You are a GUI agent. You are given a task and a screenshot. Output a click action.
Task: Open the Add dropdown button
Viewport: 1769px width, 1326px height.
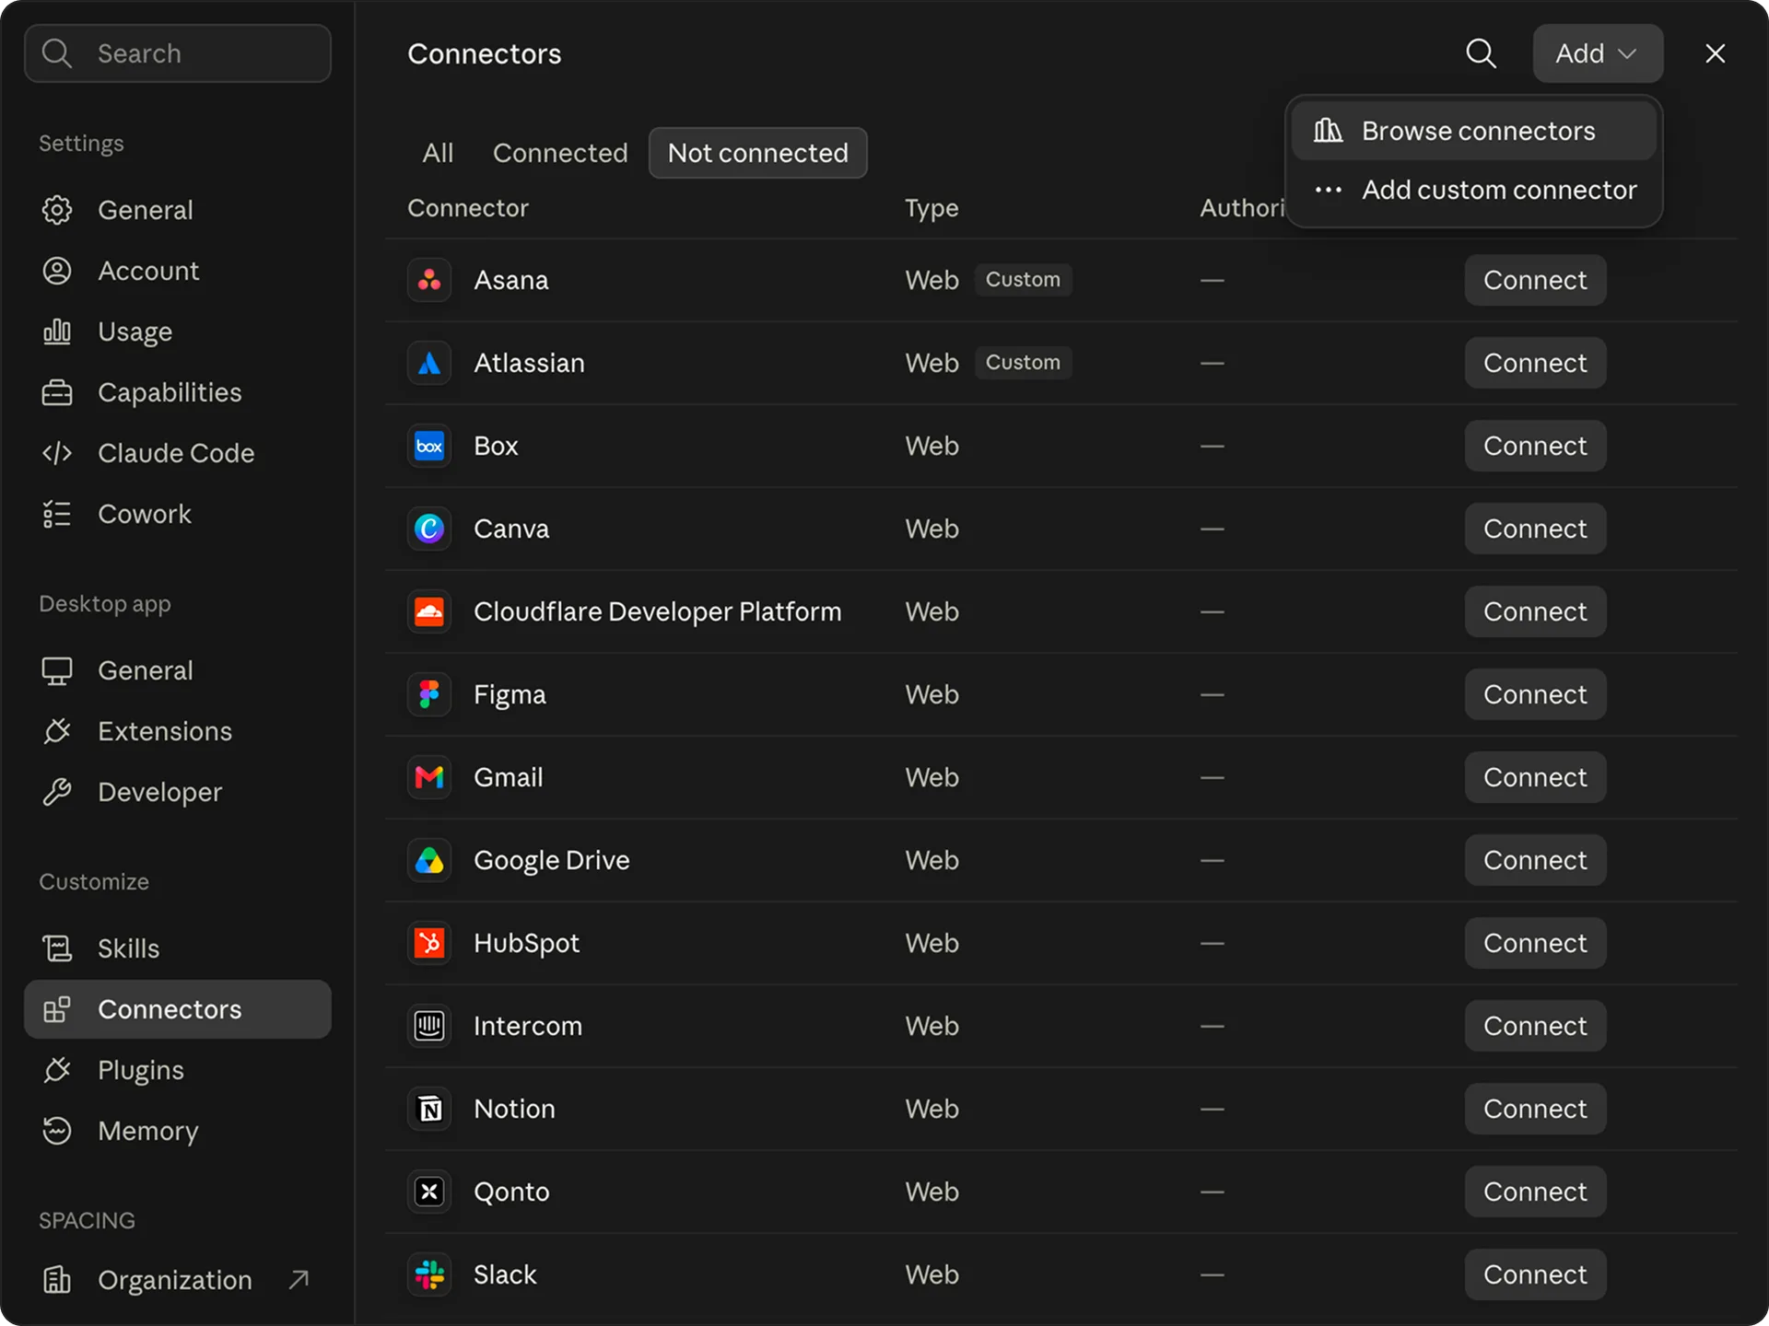[x=1598, y=53]
